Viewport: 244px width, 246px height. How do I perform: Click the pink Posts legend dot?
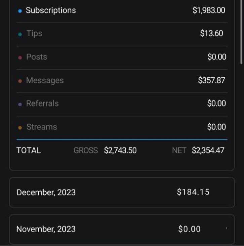20,58
